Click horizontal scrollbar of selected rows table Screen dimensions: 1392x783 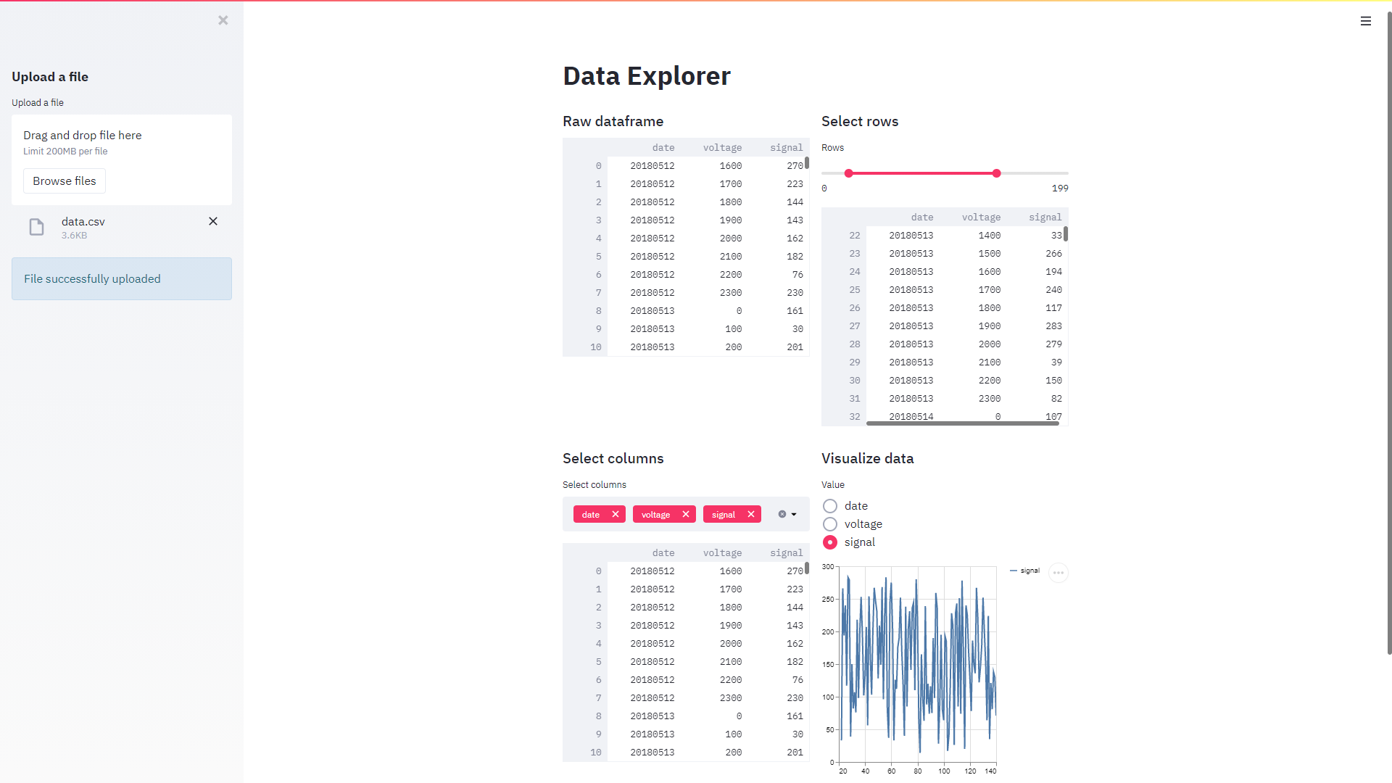click(962, 423)
